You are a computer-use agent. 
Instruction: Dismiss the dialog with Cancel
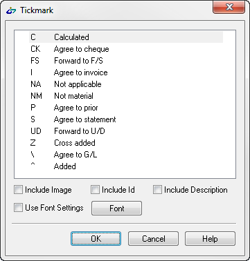click(x=153, y=239)
